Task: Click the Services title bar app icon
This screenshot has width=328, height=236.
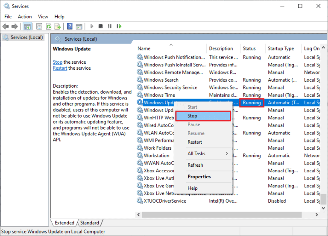Action: pyautogui.click(x=7, y=6)
